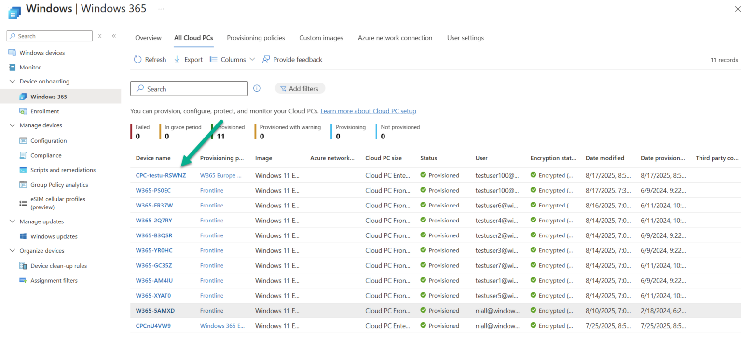The image size is (741, 345).
Task: Click the Export icon to export Cloud PCs
Action: point(178,59)
